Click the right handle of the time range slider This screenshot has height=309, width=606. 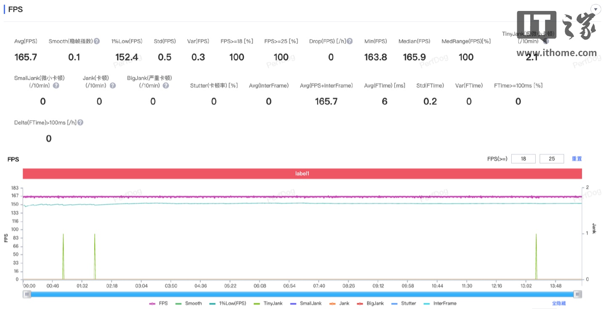pyautogui.click(x=578, y=294)
